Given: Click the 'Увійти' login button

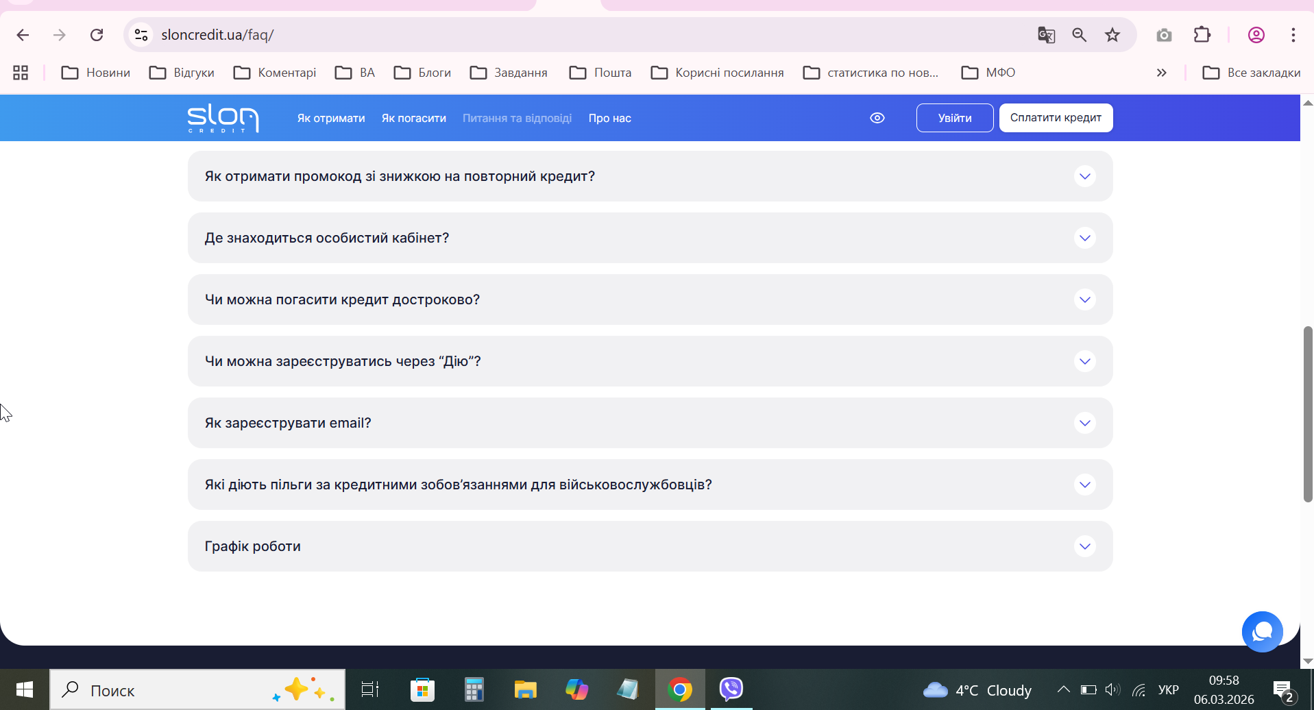Looking at the screenshot, I should point(955,118).
